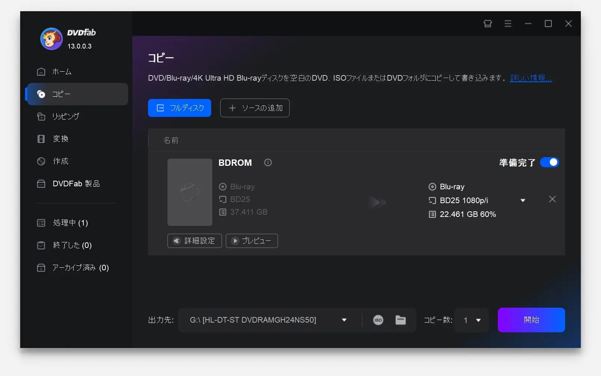601x376 pixels.
Task: Open the 出力先 drive dropdown
Action: 344,320
